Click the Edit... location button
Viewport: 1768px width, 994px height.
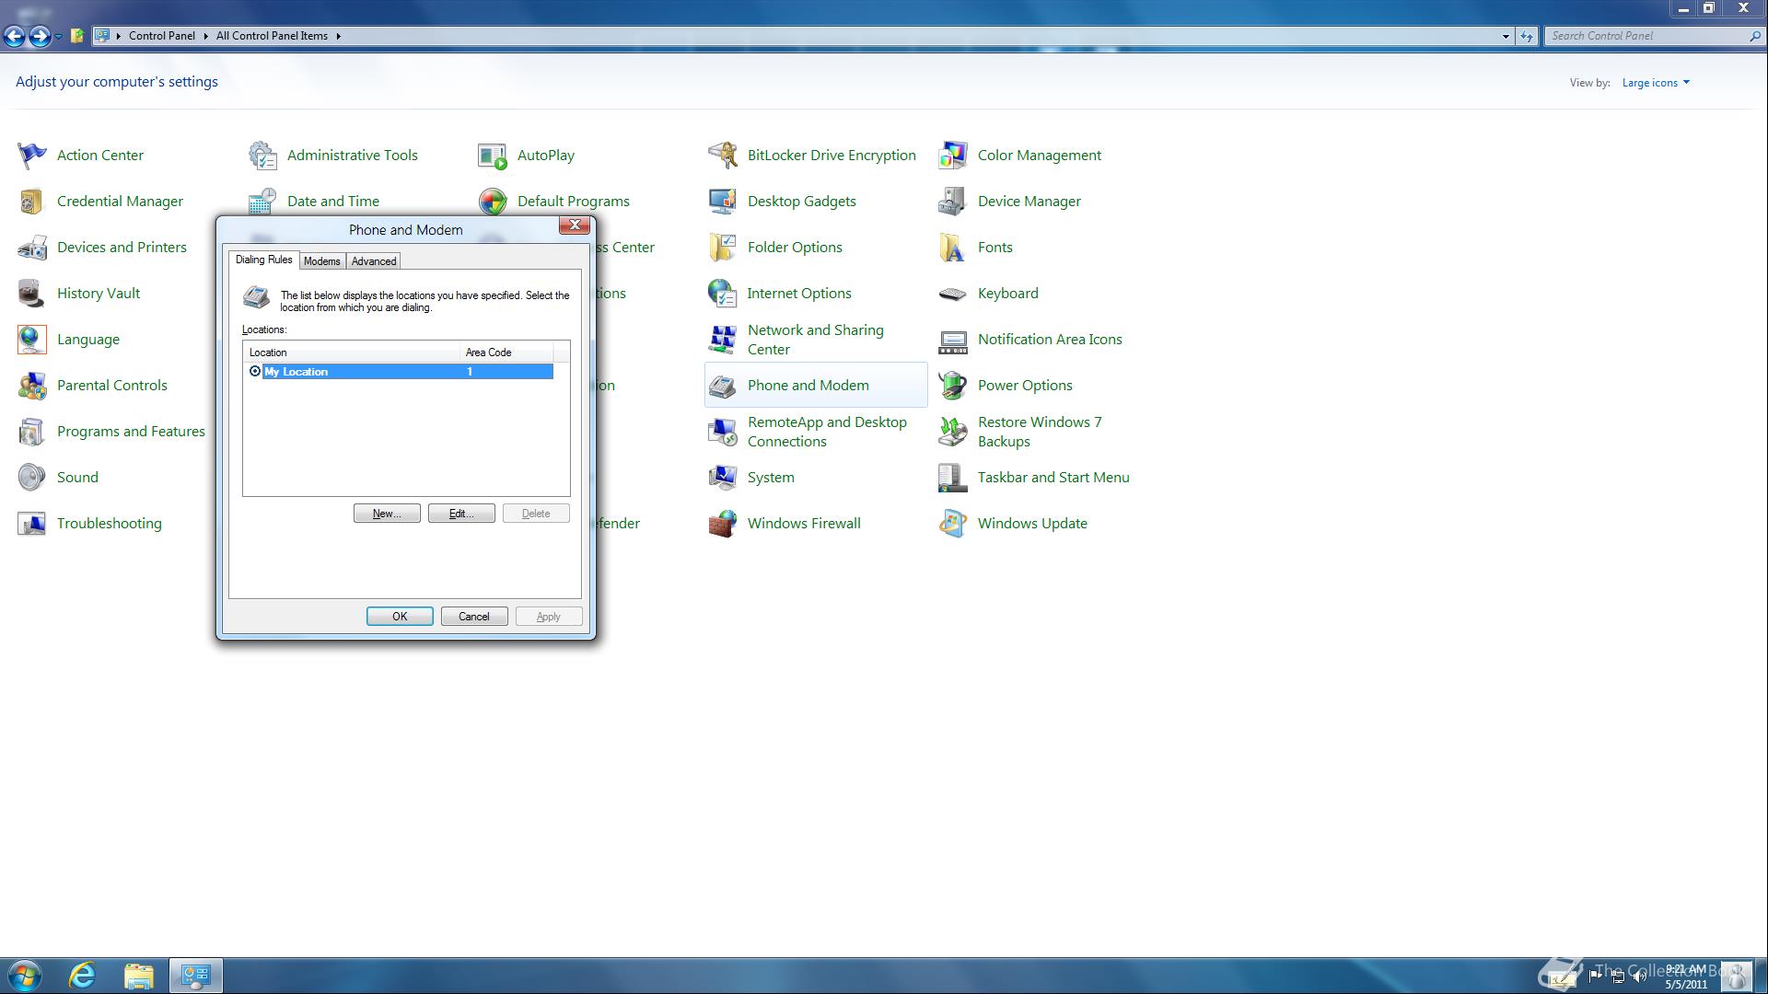coord(461,514)
